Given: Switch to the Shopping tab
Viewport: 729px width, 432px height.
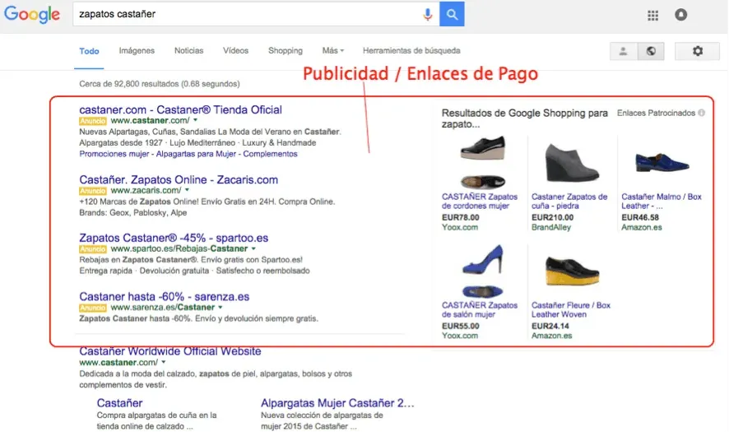Looking at the screenshot, I should pos(285,51).
